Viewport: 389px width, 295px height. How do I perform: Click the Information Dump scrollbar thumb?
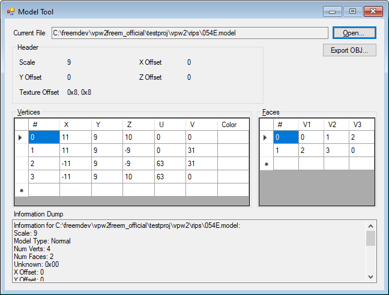click(x=371, y=238)
